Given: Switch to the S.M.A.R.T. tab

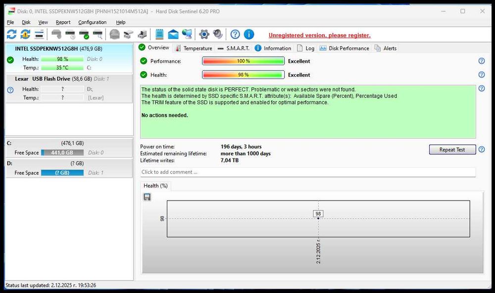Looking at the screenshot, I should (x=233, y=48).
